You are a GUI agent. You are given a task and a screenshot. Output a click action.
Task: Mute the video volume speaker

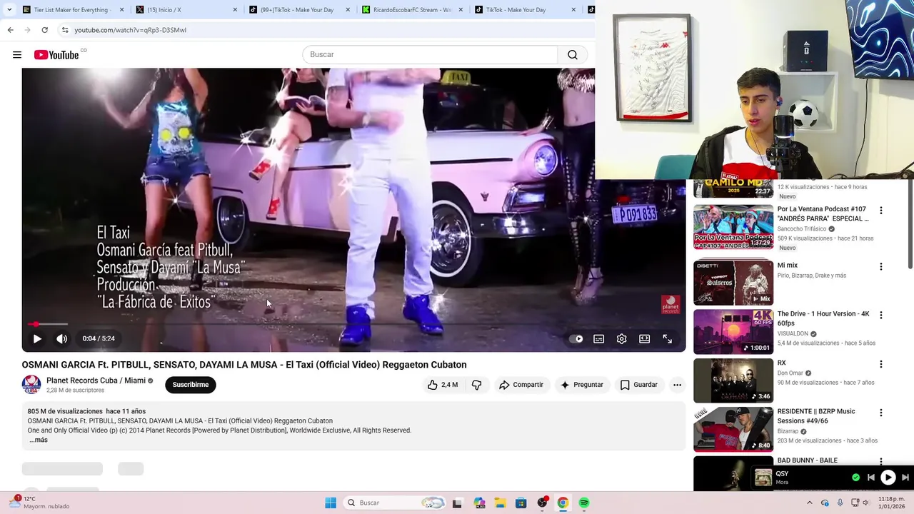coord(62,339)
